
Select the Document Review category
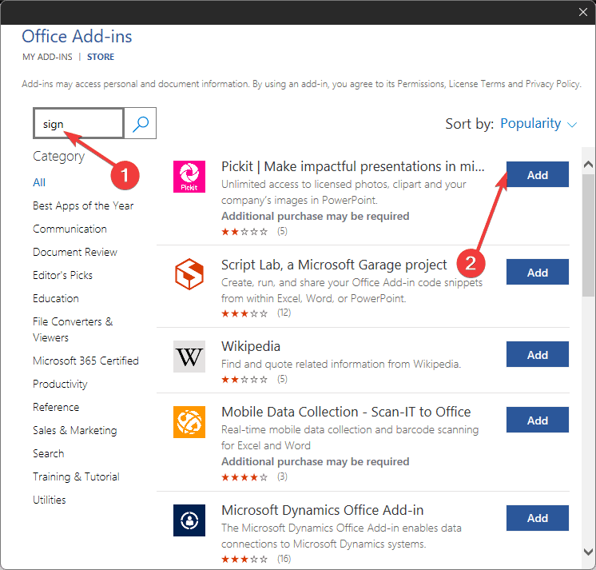(75, 252)
